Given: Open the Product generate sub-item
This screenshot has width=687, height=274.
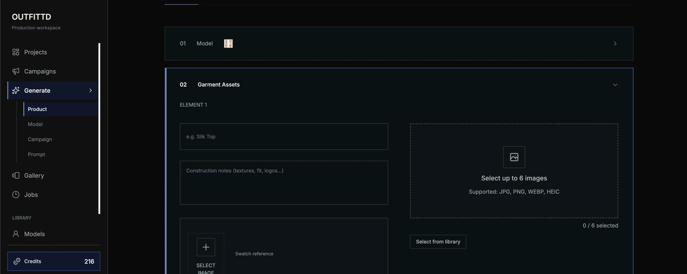Looking at the screenshot, I should pyautogui.click(x=61, y=109).
